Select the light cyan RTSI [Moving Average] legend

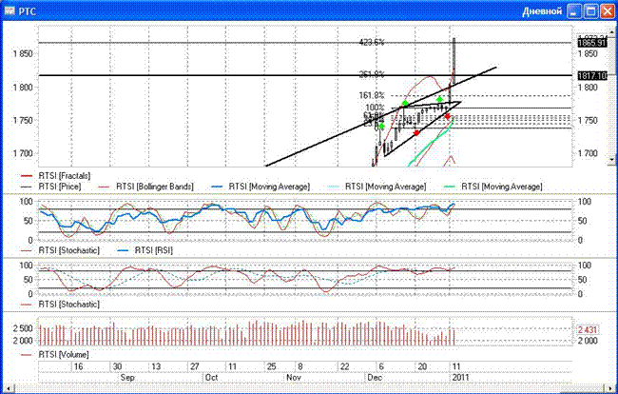tap(377, 187)
